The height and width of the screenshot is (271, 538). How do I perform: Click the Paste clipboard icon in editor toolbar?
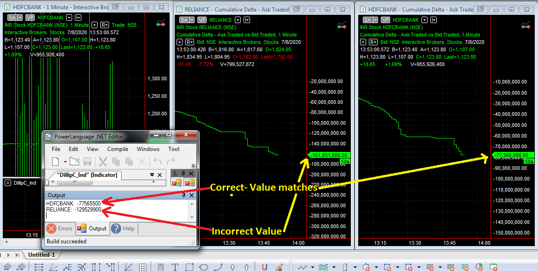(x=129, y=162)
